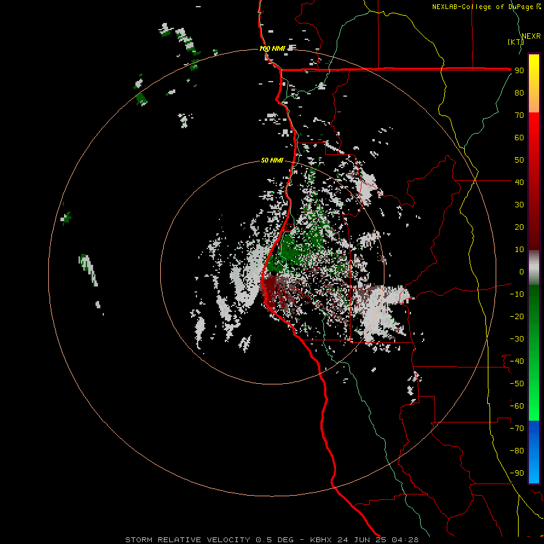Image resolution: width=544 pixels, height=544 pixels.
Task: Select the -40 value on velocity scale
Action: click(x=517, y=361)
